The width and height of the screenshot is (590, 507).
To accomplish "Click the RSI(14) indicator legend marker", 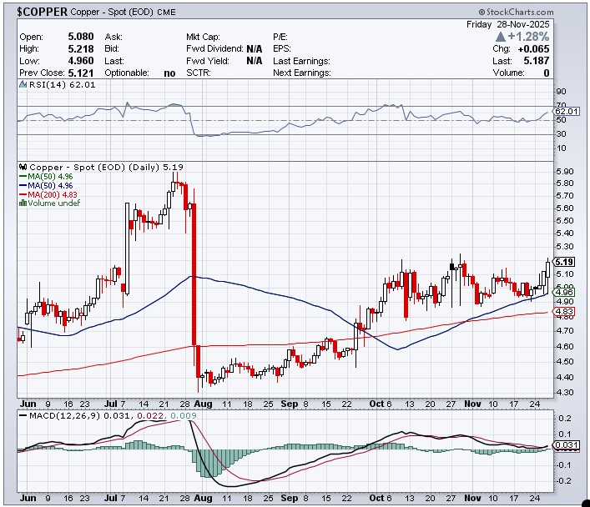I will point(23,84).
